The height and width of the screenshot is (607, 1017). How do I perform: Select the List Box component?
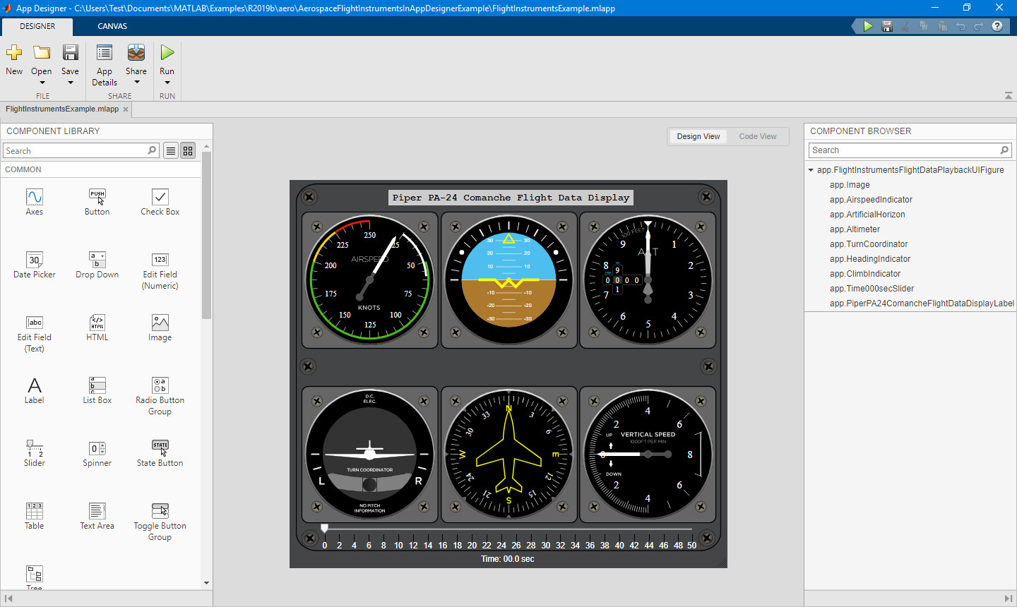point(97,390)
